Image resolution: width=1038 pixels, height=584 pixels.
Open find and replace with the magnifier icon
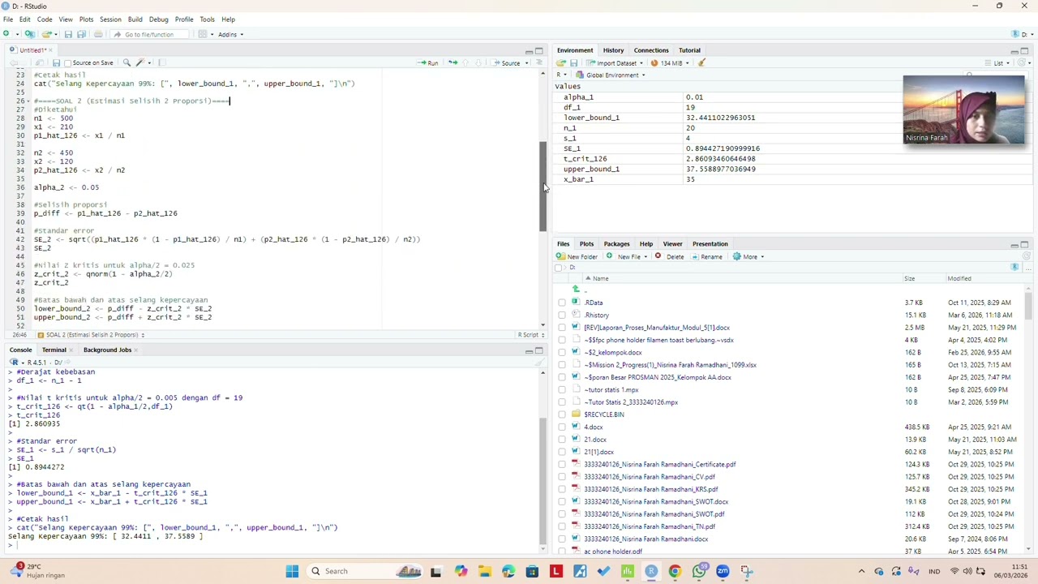127,62
